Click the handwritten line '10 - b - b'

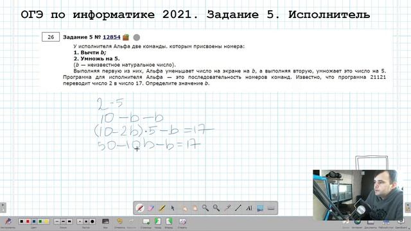[x=132, y=118]
